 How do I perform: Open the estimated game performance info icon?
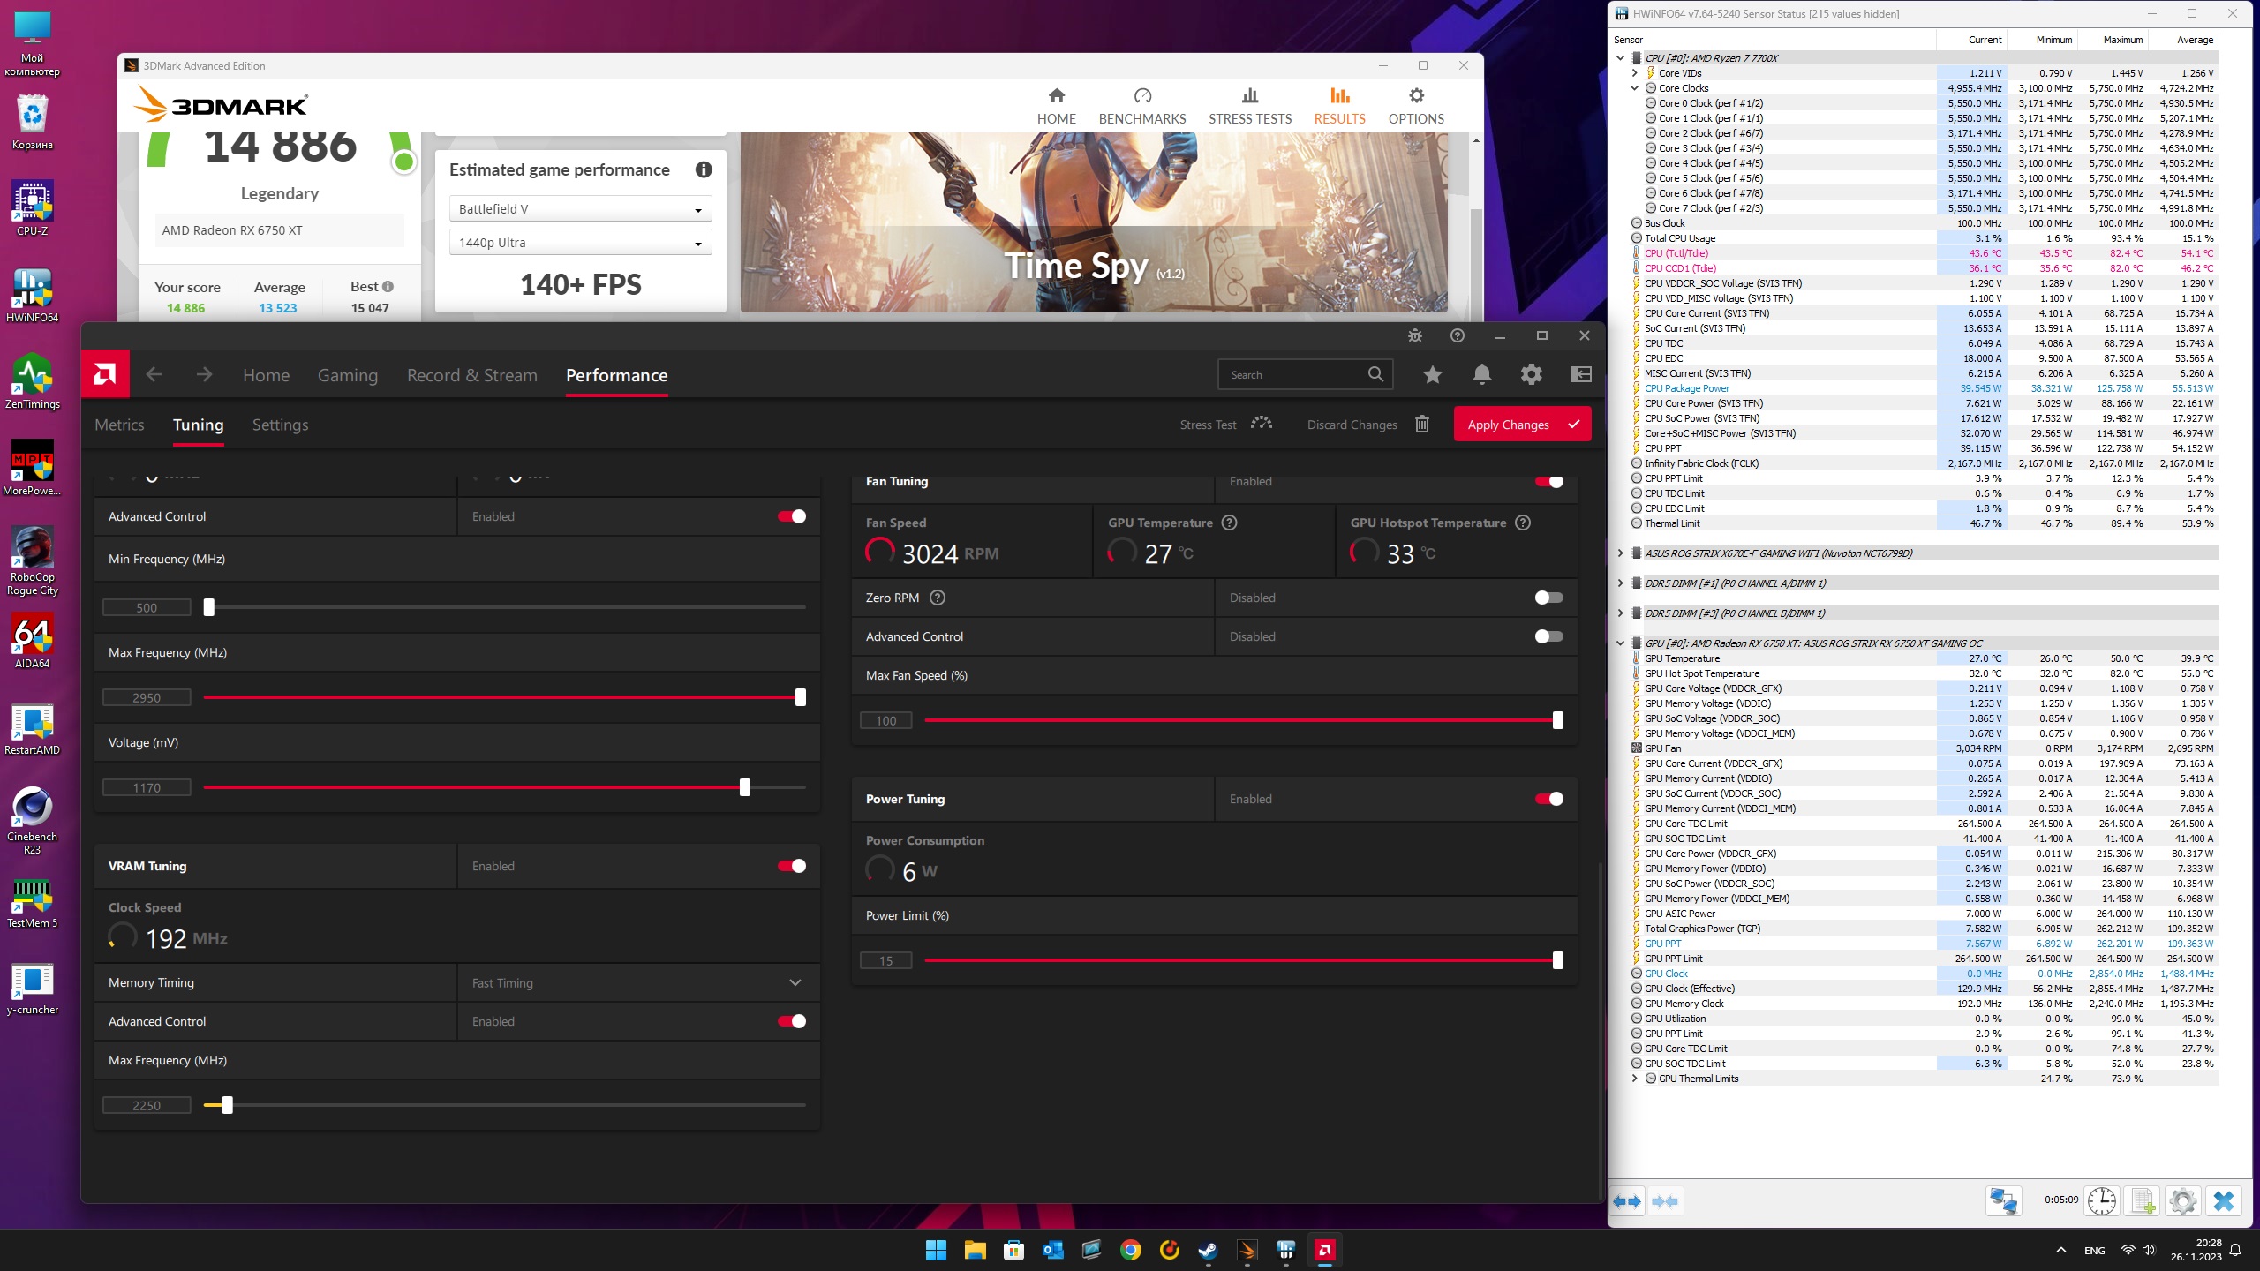point(703,169)
